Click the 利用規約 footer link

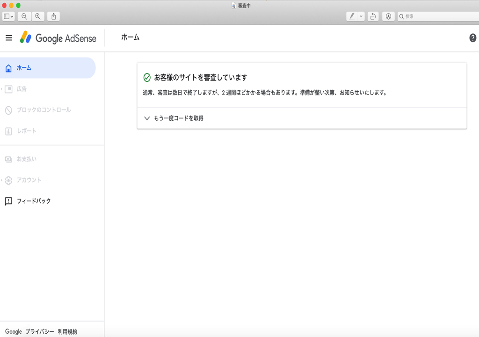pyautogui.click(x=67, y=331)
